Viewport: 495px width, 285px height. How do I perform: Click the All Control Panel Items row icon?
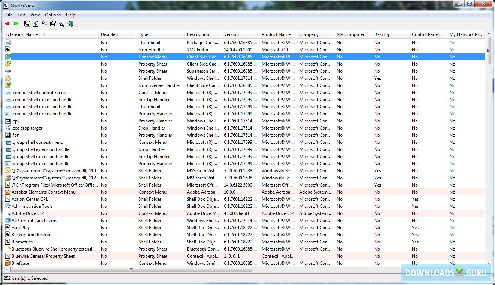click(7, 221)
